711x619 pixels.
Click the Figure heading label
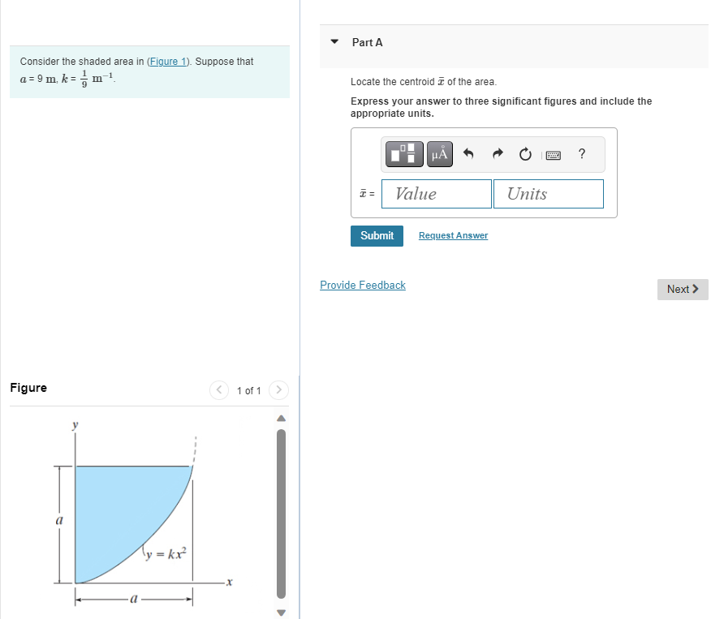(28, 388)
